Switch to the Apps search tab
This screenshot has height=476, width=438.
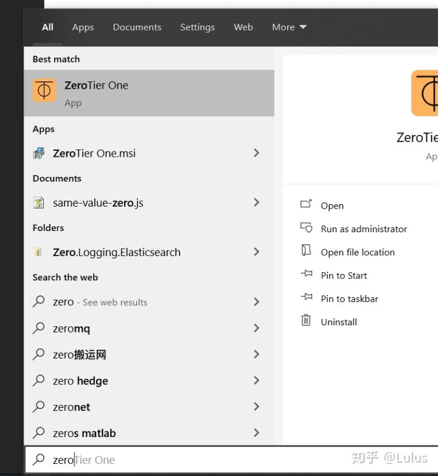click(x=83, y=27)
